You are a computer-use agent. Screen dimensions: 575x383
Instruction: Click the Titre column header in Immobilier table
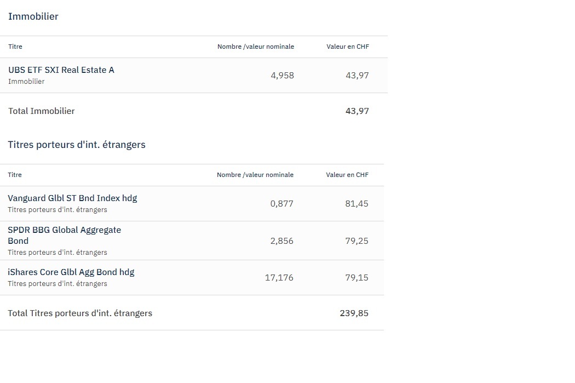(15, 47)
